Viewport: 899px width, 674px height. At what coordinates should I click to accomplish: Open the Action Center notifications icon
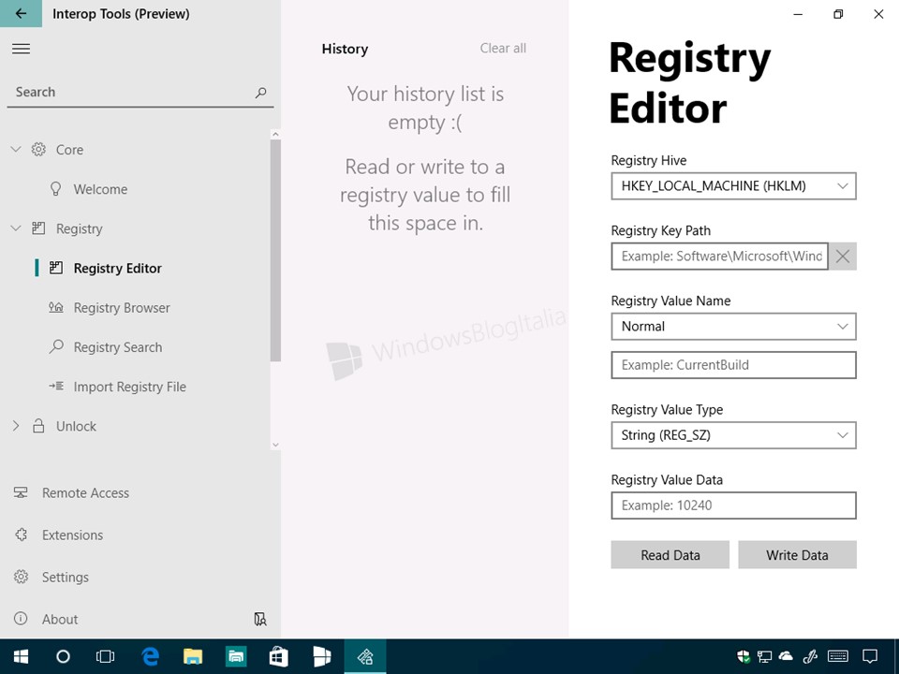click(x=870, y=657)
